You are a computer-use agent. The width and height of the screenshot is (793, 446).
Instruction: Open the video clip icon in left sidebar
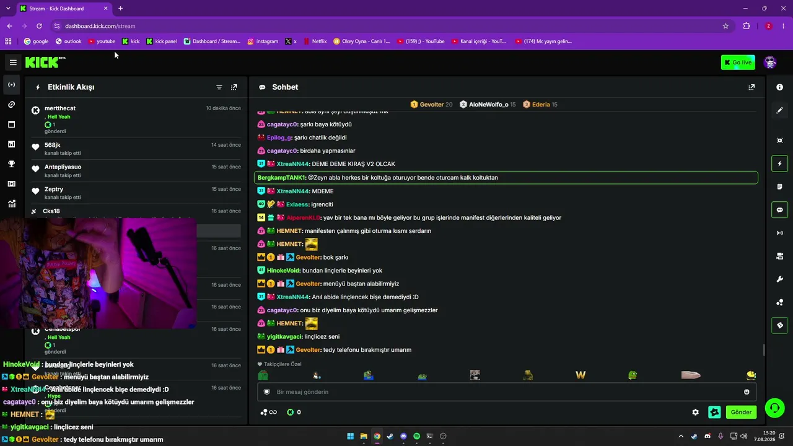(11, 184)
